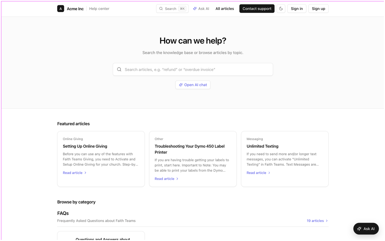The image size is (385, 241).
Task: Click the Online Giving category label
Action: [73, 139]
